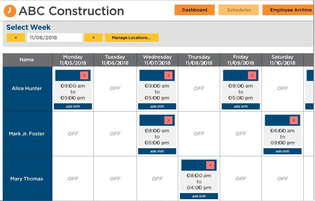The image size is (315, 201).
Task: Open the Employee Archive tab
Action: tap(290, 10)
